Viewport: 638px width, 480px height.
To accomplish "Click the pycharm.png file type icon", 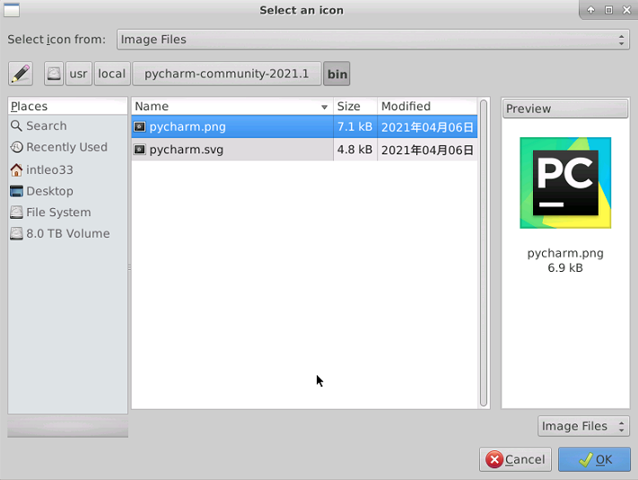I will [x=140, y=127].
